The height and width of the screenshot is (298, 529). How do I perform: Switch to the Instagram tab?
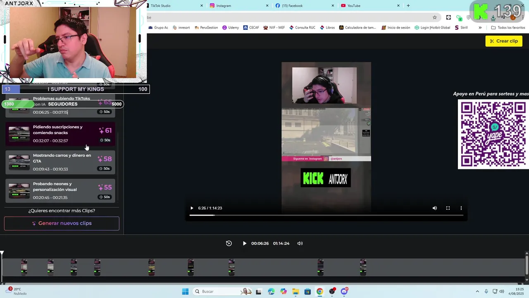coord(238,6)
